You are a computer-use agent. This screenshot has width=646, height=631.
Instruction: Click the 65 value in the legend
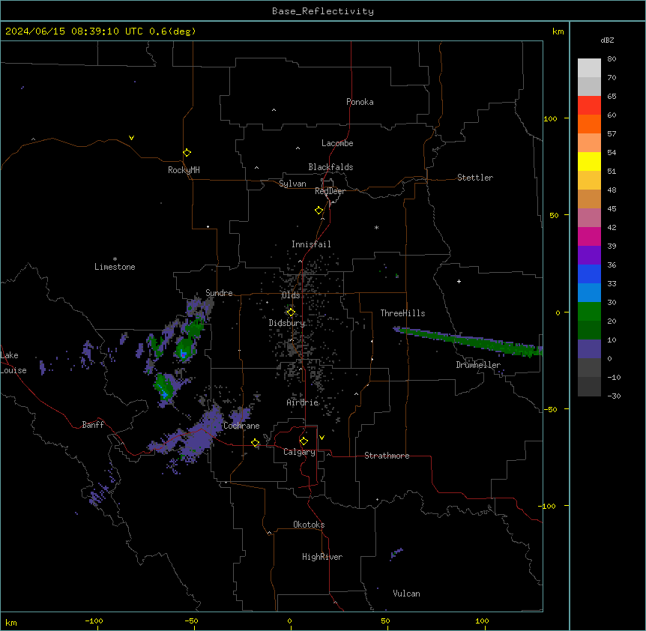coord(612,97)
